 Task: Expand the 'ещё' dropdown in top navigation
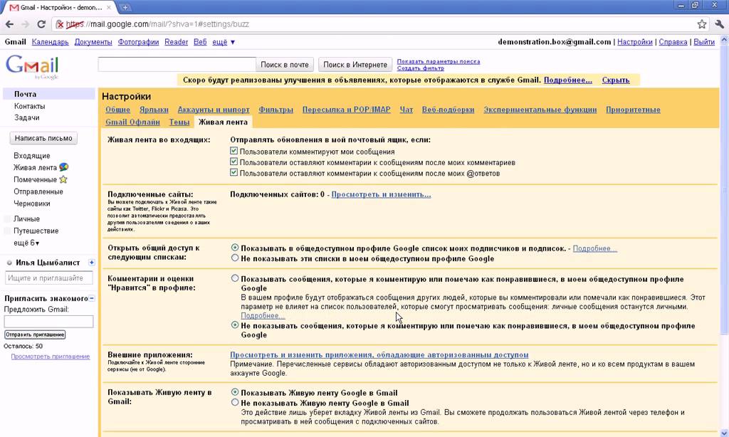[224, 42]
